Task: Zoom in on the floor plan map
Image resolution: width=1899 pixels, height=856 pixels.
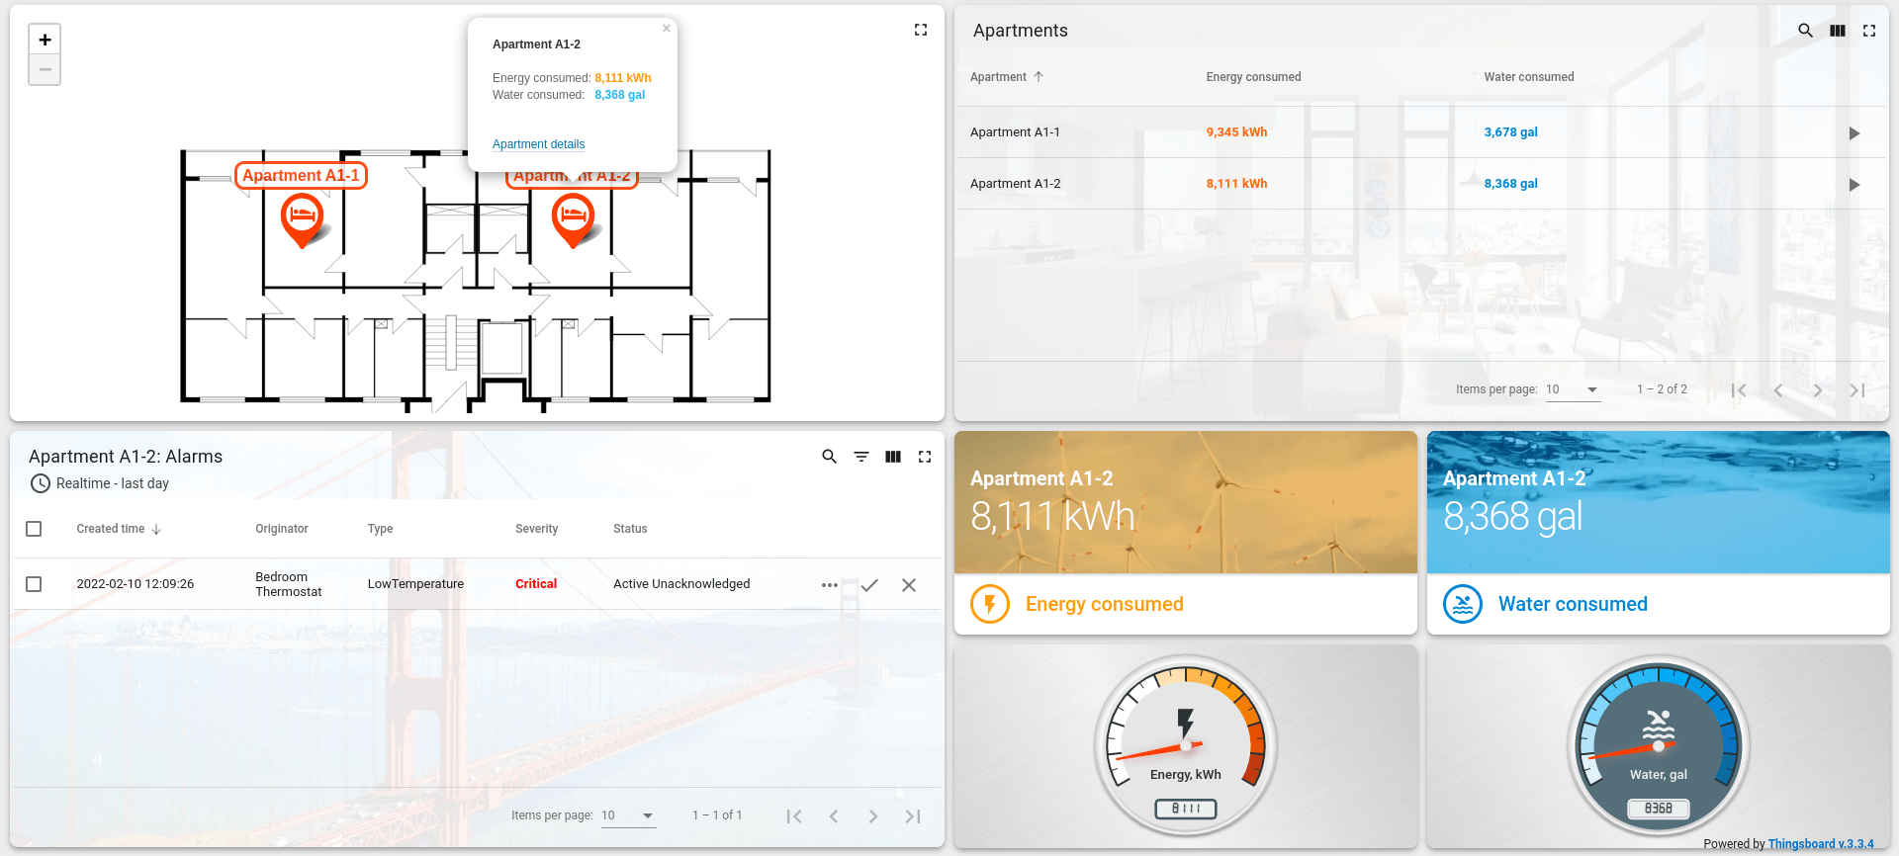Action: click(x=45, y=40)
